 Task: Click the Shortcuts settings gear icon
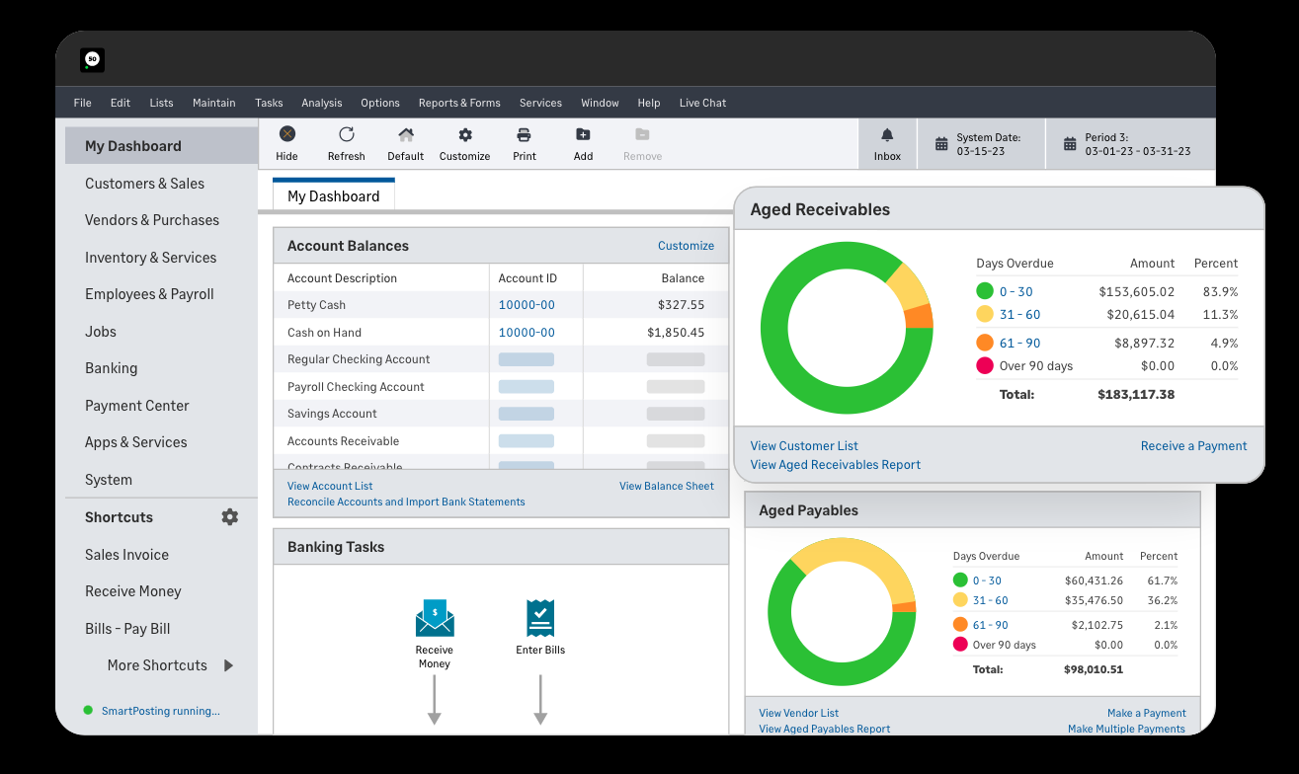pyautogui.click(x=229, y=517)
